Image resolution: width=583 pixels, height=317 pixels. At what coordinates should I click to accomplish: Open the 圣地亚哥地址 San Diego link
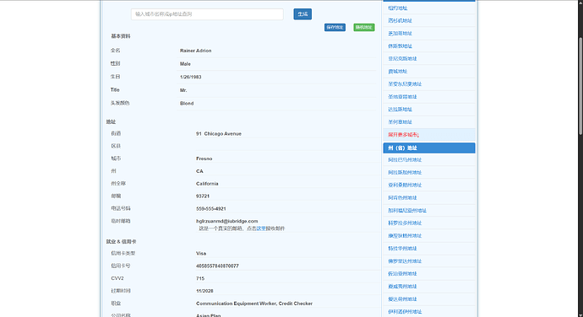(x=402, y=96)
